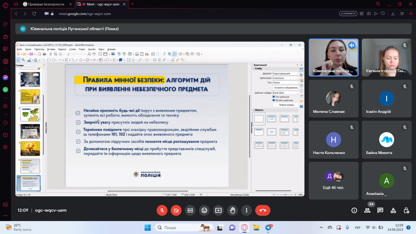Click the Windows taskbar search field

point(184,227)
